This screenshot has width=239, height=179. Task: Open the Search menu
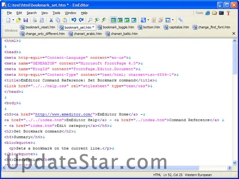(x=32, y=13)
